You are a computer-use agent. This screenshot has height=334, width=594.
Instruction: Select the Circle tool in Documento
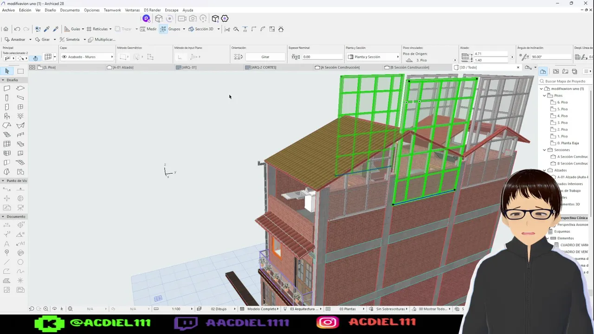20,262
